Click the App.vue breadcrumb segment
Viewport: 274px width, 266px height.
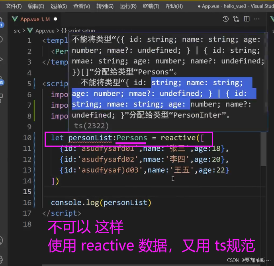[45, 31]
